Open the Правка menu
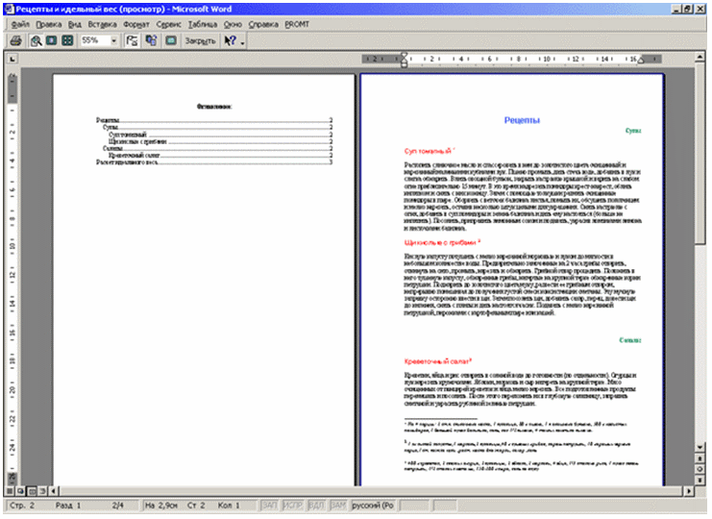 49,24
